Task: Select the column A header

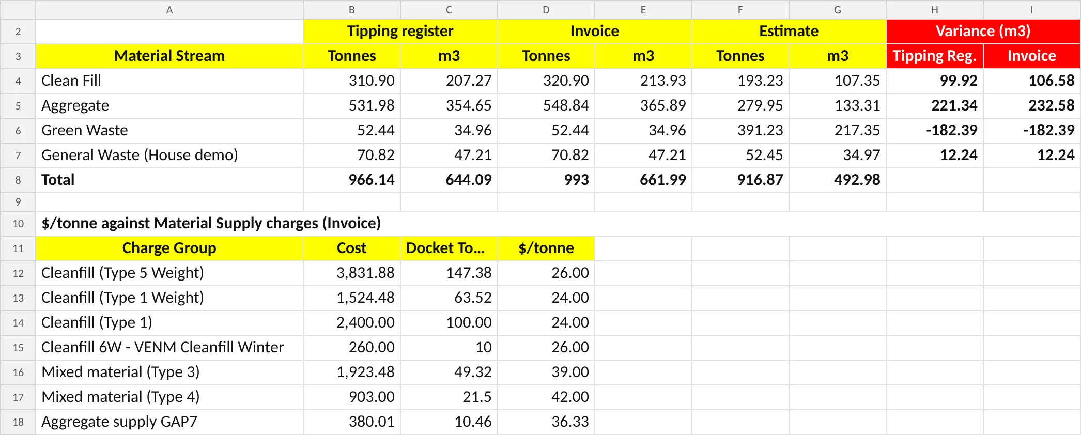Action: 169,10
